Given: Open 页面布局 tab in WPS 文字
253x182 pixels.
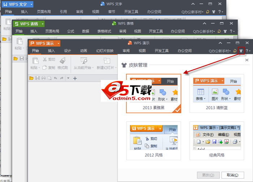Looking at the screenshot, I should 44,12.
